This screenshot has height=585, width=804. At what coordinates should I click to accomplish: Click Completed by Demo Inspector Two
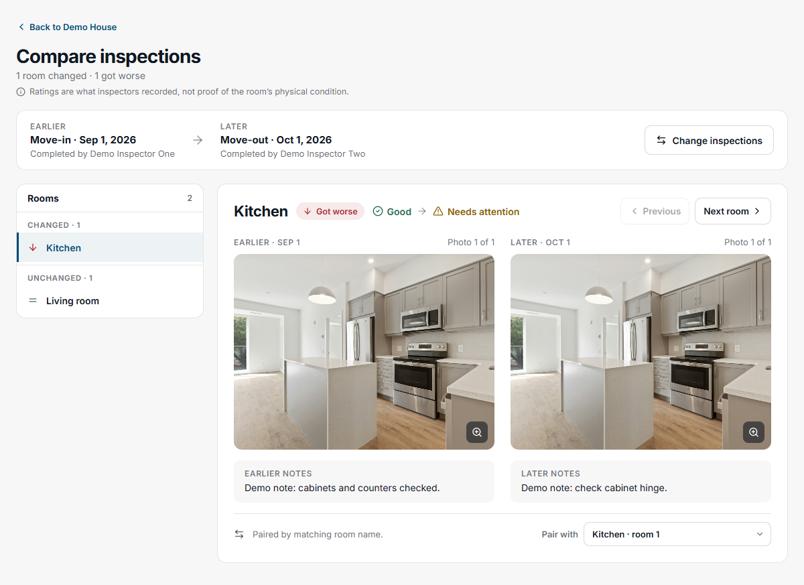[293, 154]
